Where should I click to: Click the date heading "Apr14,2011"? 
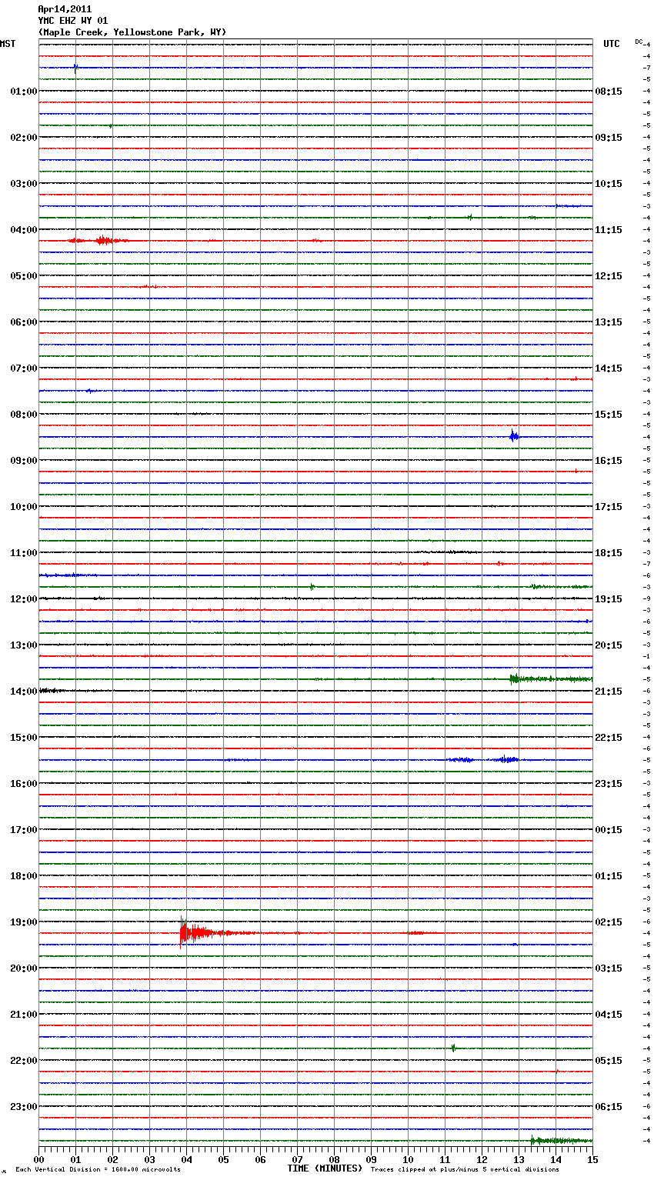point(65,9)
